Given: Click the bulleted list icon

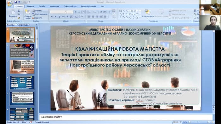Looking at the screenshot, I should pyautogui.click(x=89, y=12).
